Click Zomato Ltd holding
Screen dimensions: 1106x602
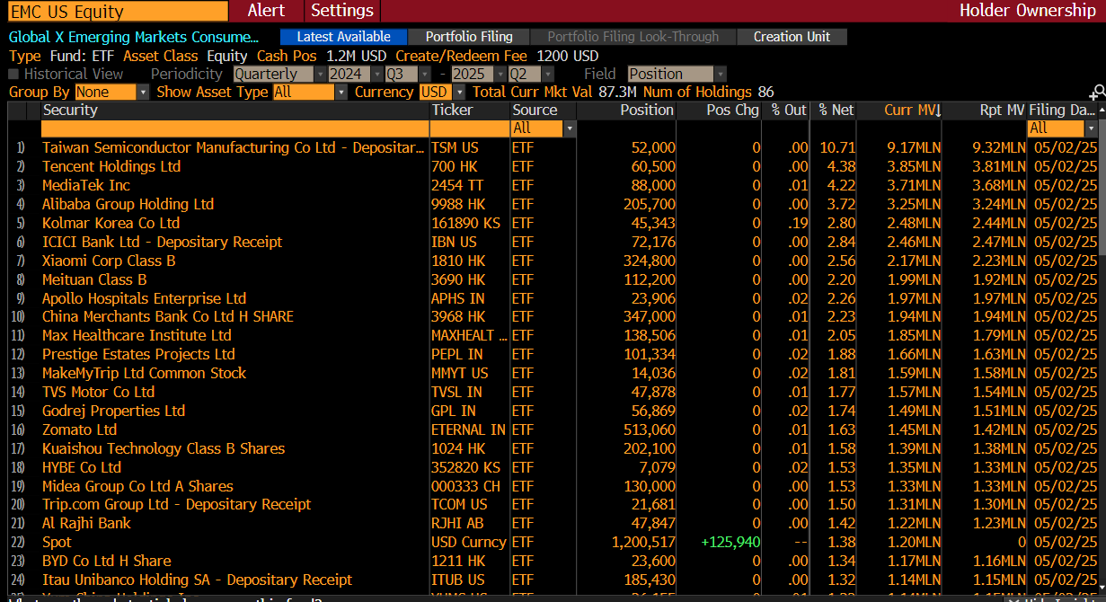tap(79, 429)
